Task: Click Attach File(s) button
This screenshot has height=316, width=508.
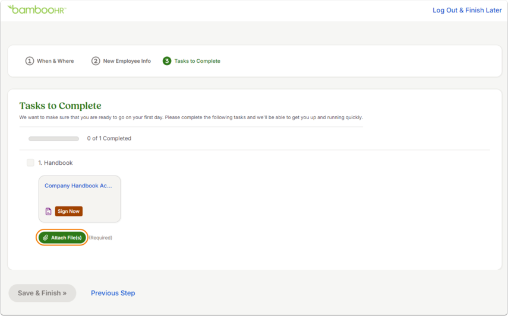Action: pyautogui.click(x=62, y=238)
